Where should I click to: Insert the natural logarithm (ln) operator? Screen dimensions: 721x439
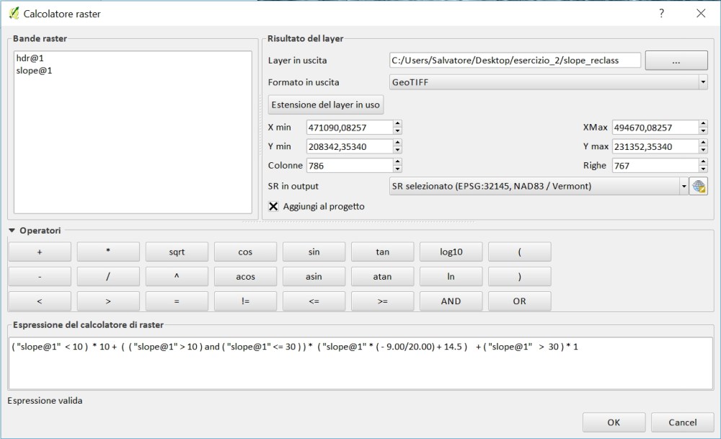click(451, 276)
